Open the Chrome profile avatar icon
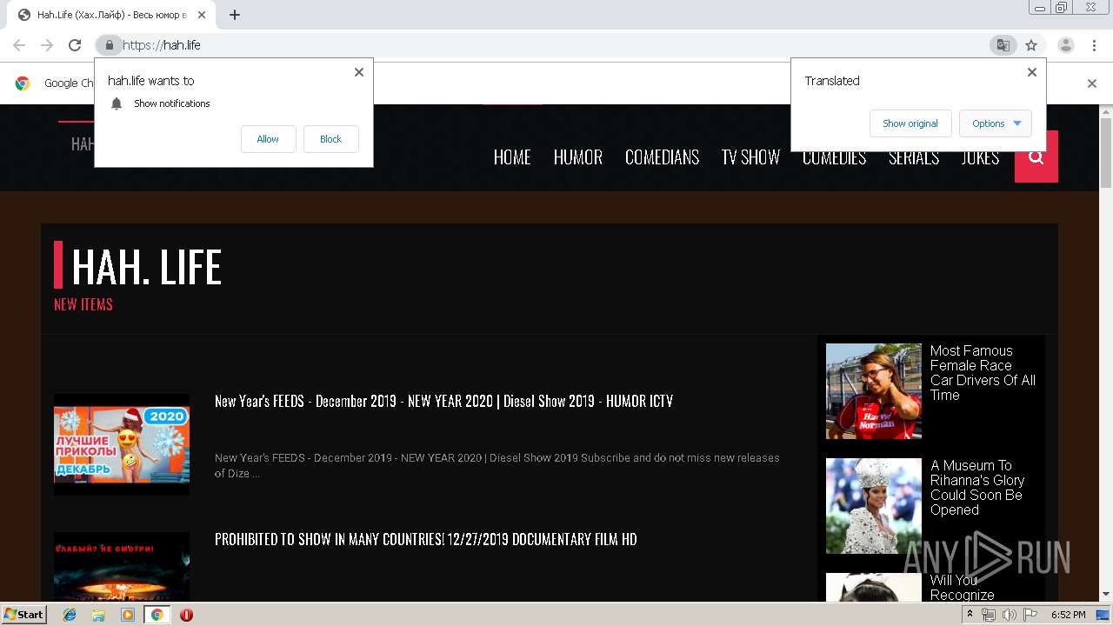 tap(1066, 45)
